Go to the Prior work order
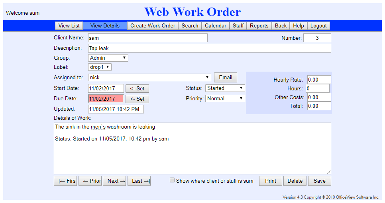This screenshot has height=203, width=385. [x=90, y=181]
